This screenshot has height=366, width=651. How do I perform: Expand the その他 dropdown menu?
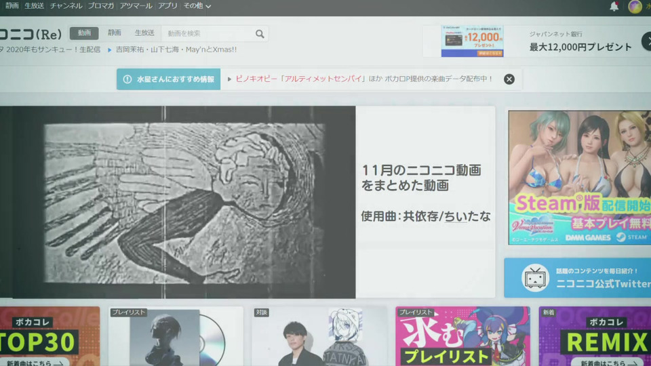(x=197, y=6)
